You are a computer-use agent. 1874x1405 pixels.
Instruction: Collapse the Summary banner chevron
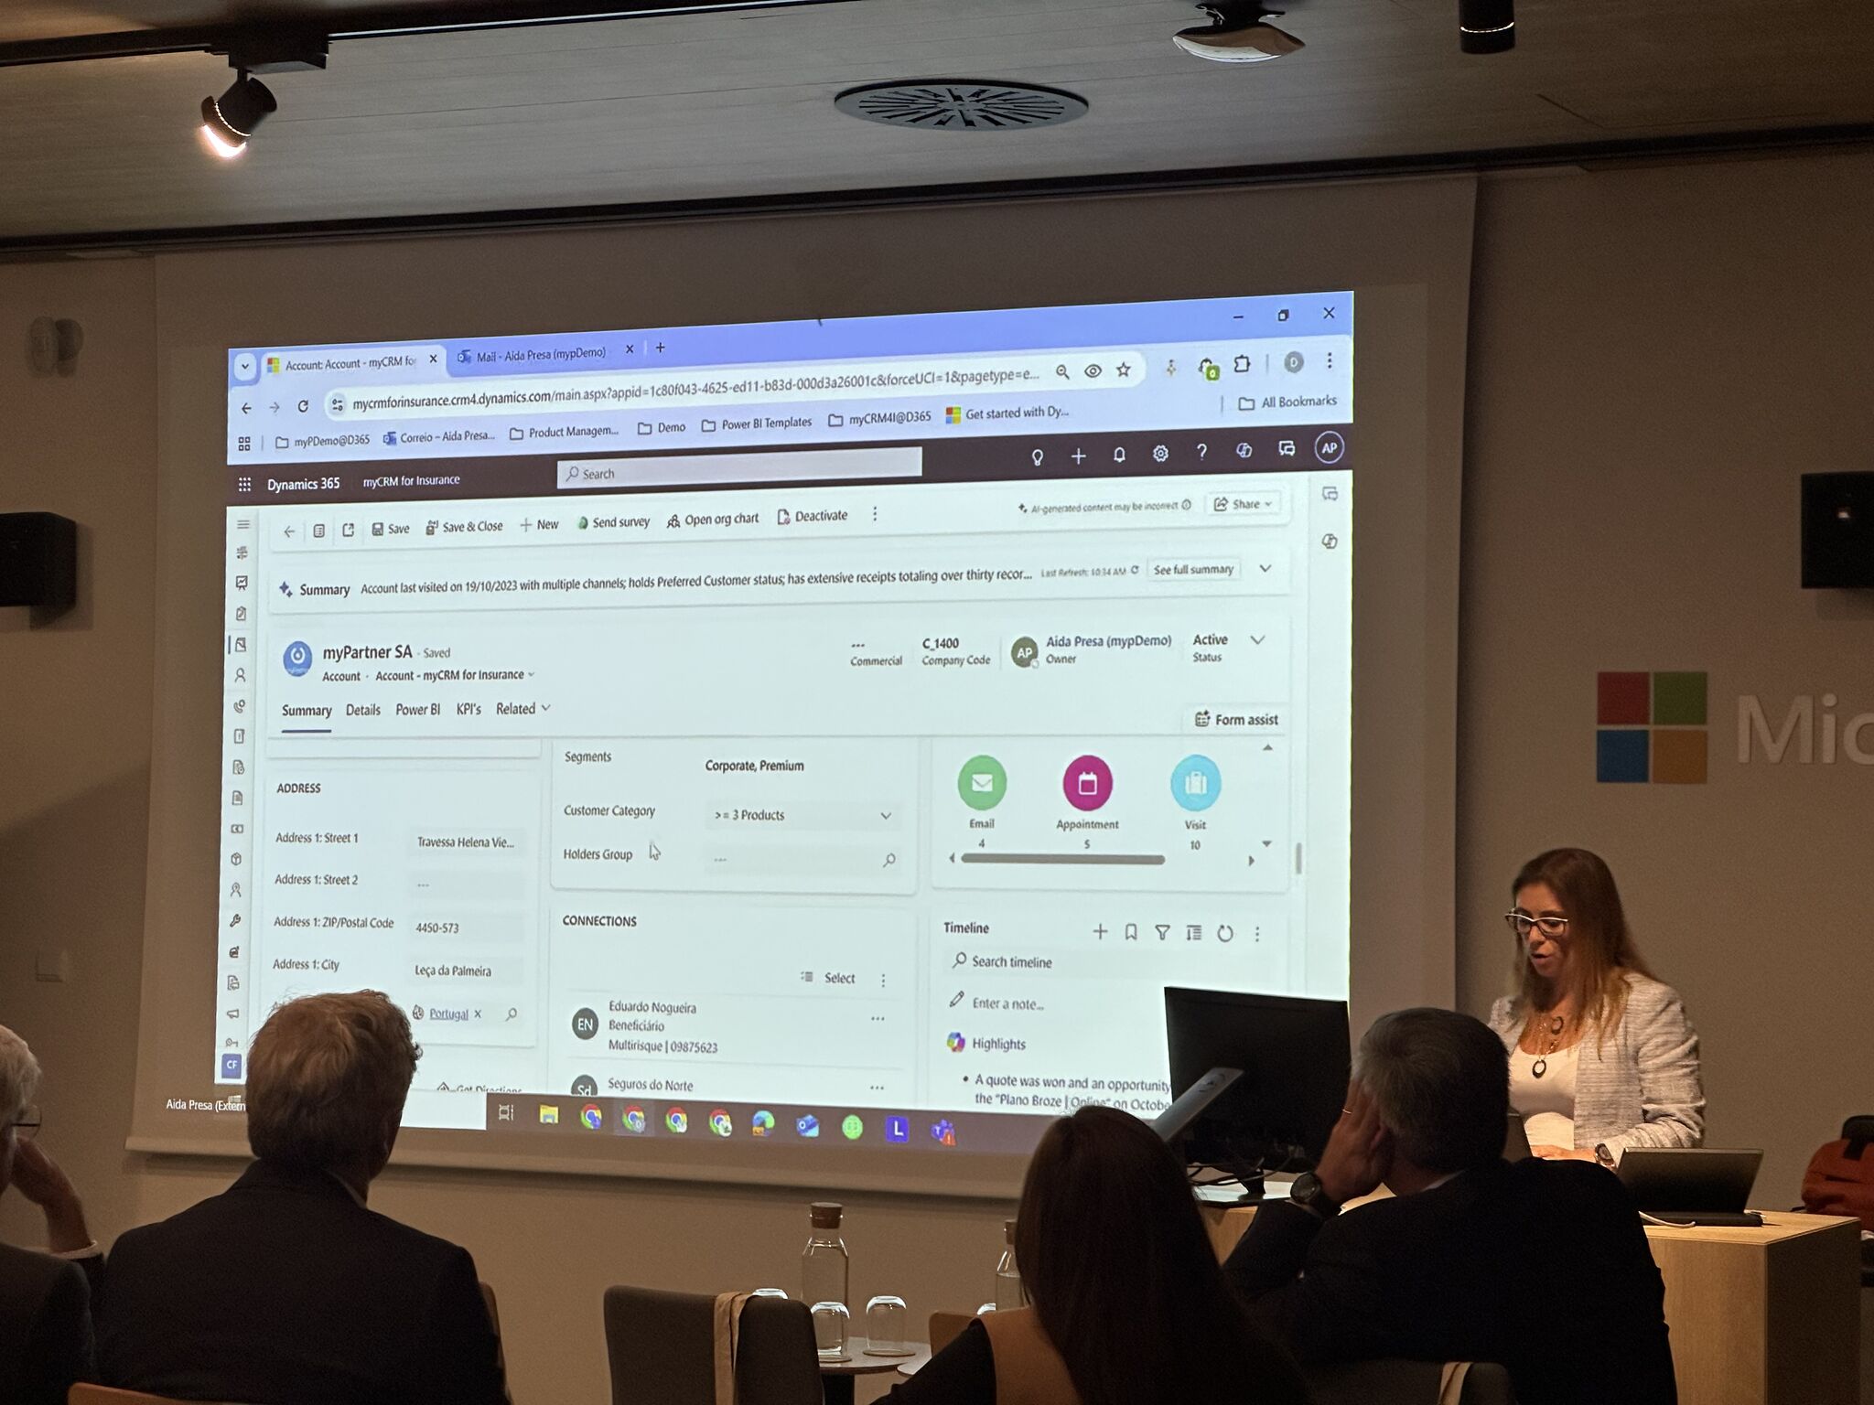[1265, 568]
